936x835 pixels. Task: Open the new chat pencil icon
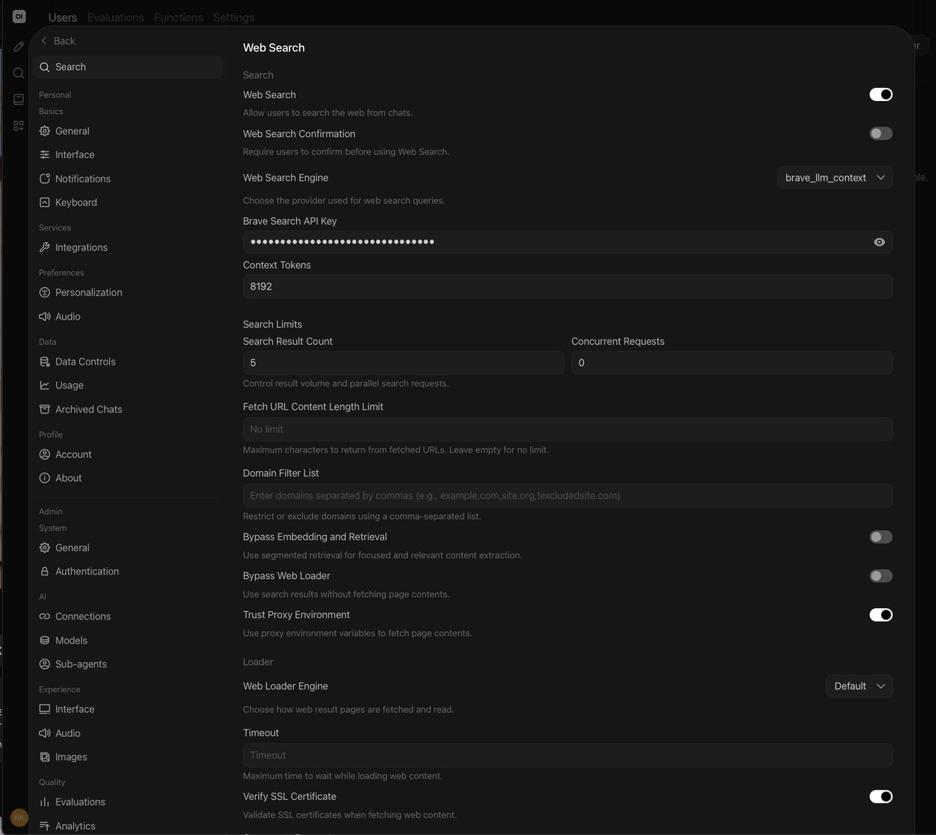[x=19, y=46]
